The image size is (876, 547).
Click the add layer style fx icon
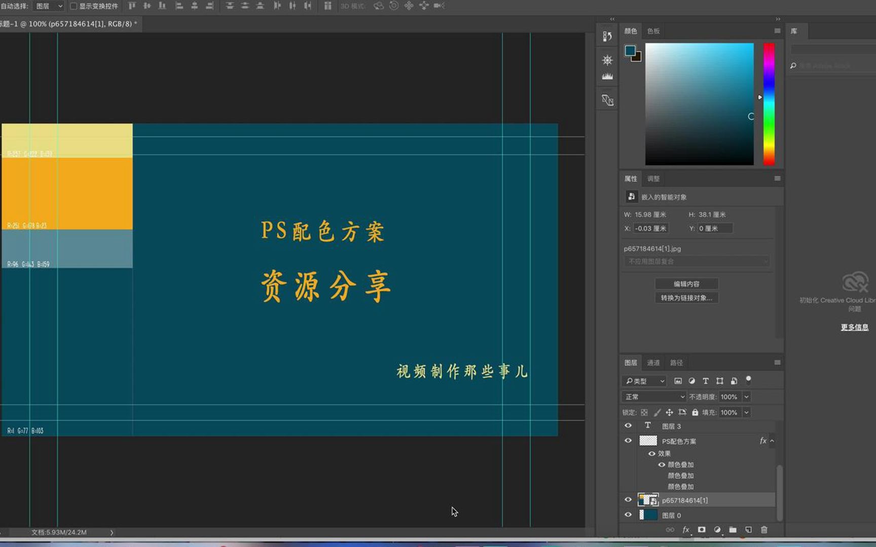tap(686, 530)
